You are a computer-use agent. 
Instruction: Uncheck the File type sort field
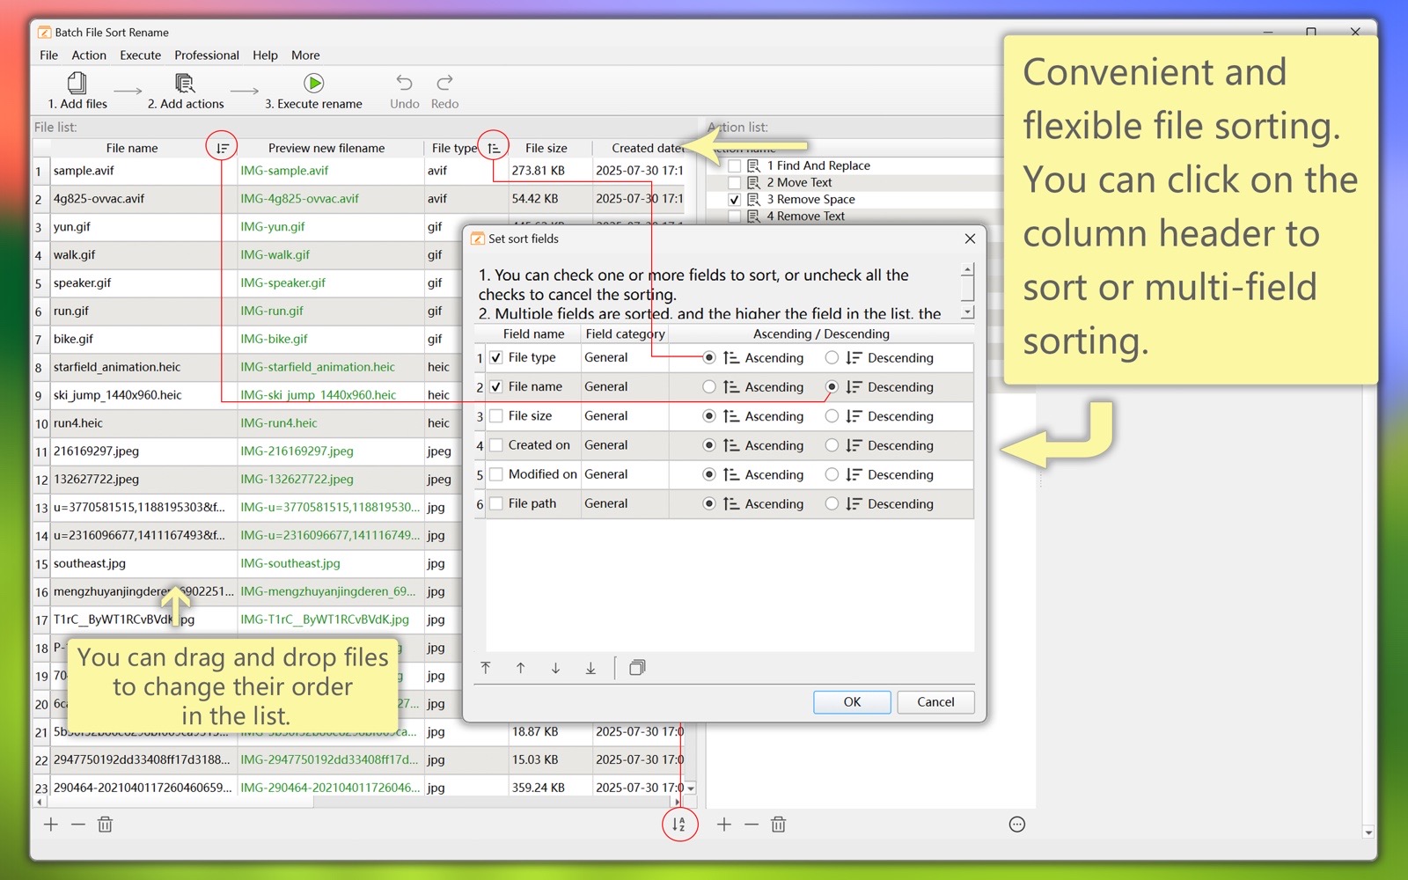[496, 357]
